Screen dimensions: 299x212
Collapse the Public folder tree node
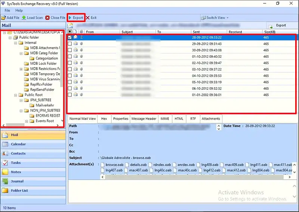(x=10, y=38)
